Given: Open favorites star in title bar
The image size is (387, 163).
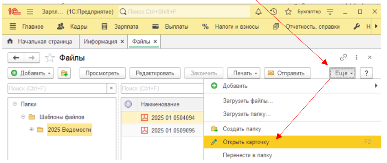Looking at the screenshot, I should (288, 11).
